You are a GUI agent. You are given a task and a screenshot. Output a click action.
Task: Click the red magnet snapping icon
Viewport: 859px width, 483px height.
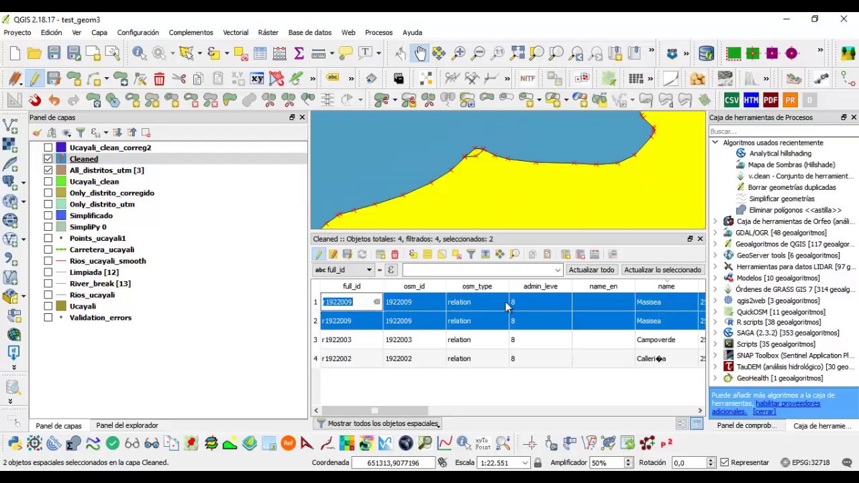(x=34, y=101)
